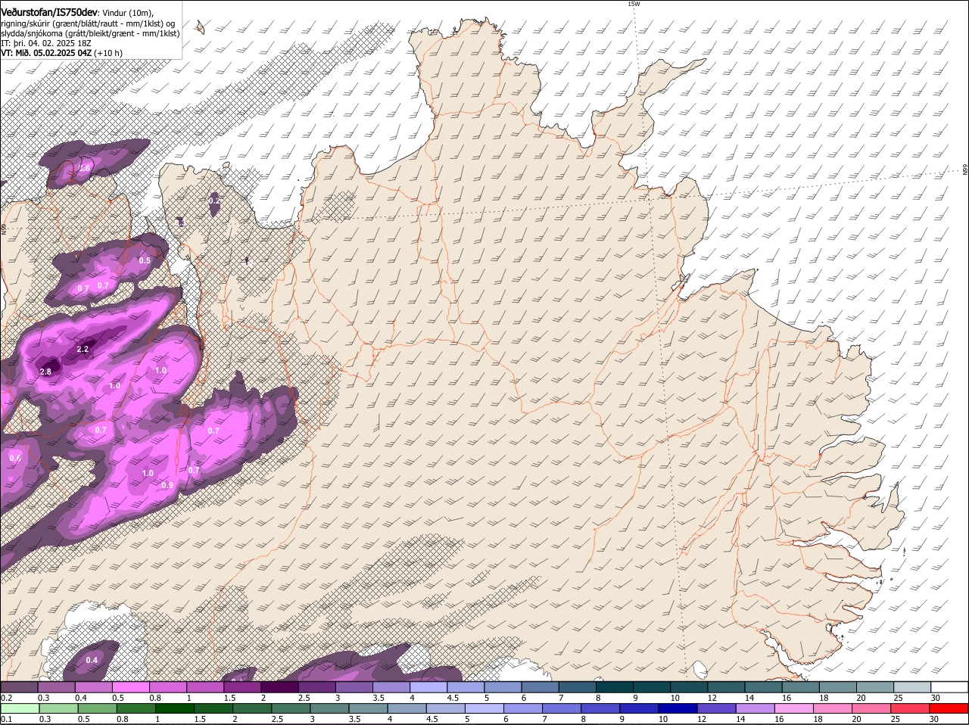
Task: Click the Veðurstofan/IS750dev title text
Action: pos(49,12)
